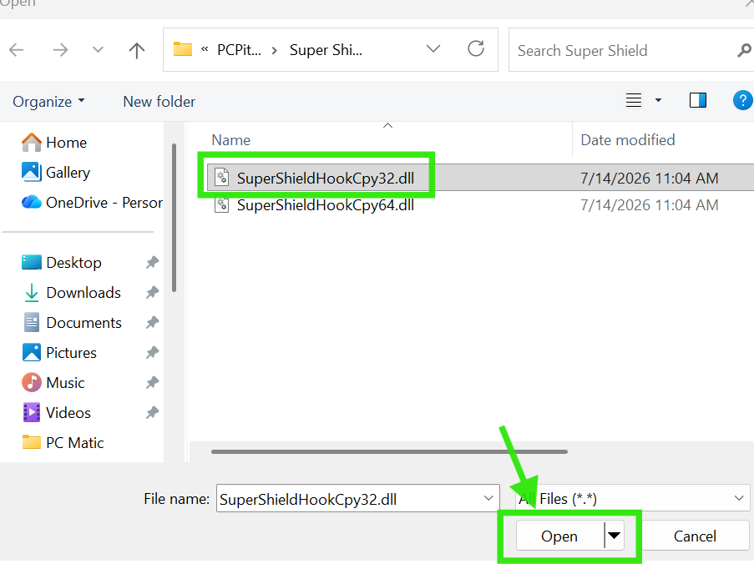The width and height of the screenshot is (754, 564).
Task: Open the Videos quick access folder
Action: tap(56, 412)
